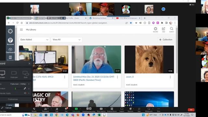
Task: Open Zoom Polls
Action: click(x=57, y=110)
